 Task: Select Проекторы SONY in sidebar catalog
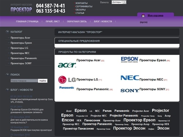pyautogui.click(x=21, y=63)
